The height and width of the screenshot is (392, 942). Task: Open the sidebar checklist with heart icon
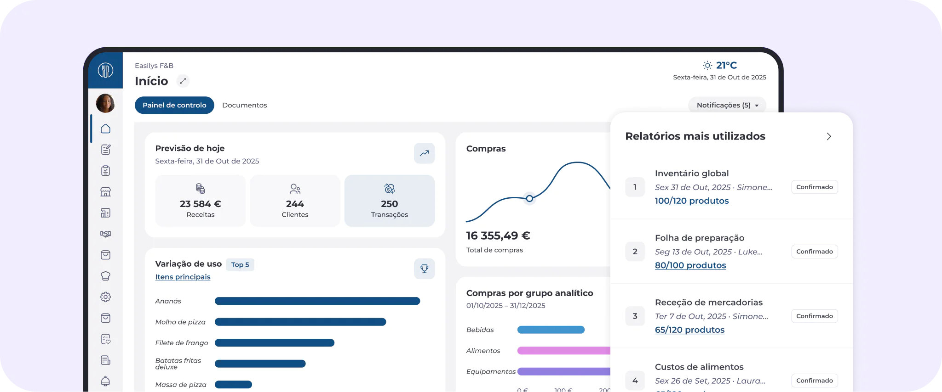(105, 339)
